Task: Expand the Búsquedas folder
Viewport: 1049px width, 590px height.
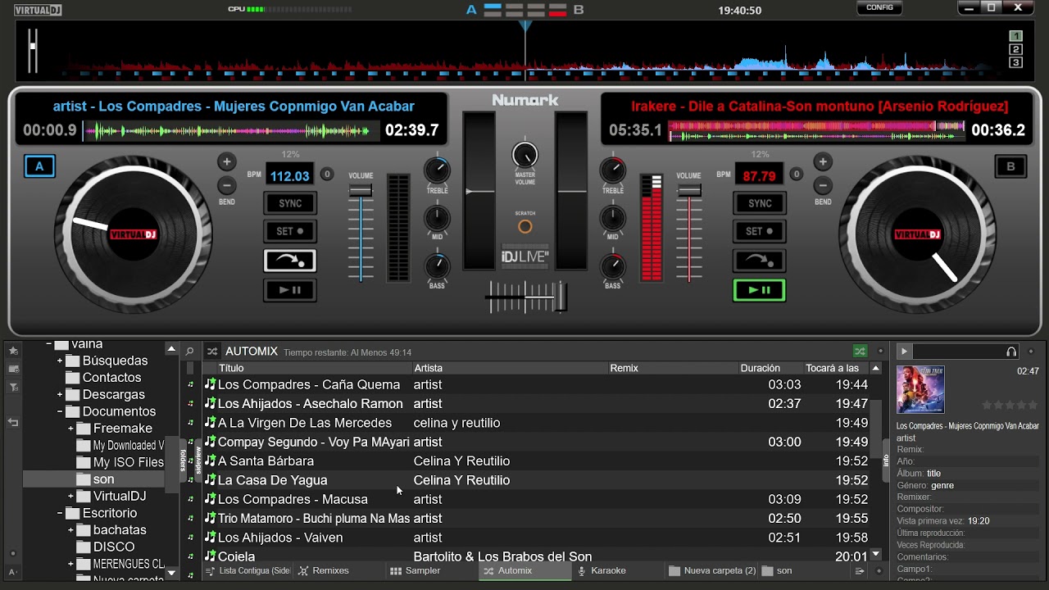Action: pos(60,361)
